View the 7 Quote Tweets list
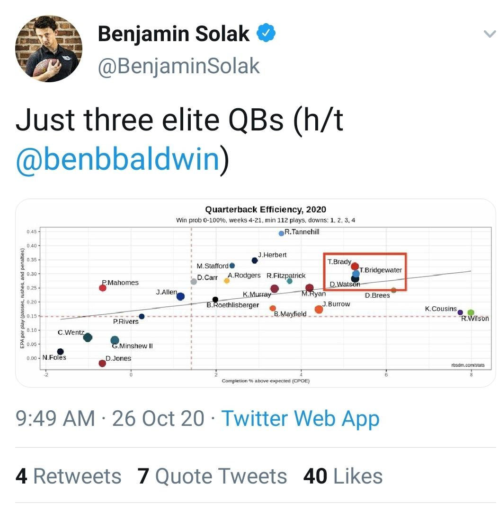The width and height of the screenshot is (498, 510). (212, 476)
